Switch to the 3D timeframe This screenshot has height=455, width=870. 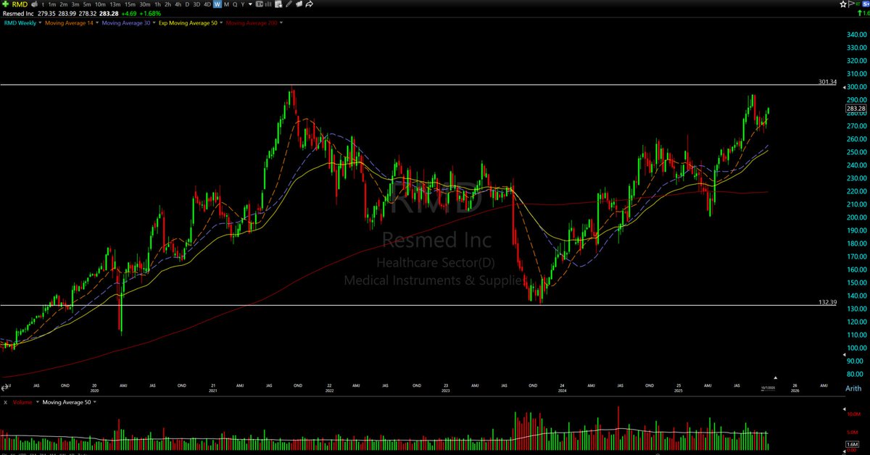click(x=196, y=4)
